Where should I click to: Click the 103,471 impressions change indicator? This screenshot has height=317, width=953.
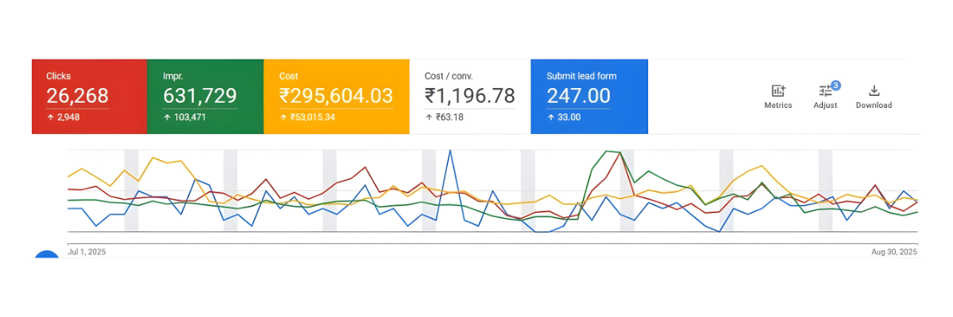[x=189, y=117]
